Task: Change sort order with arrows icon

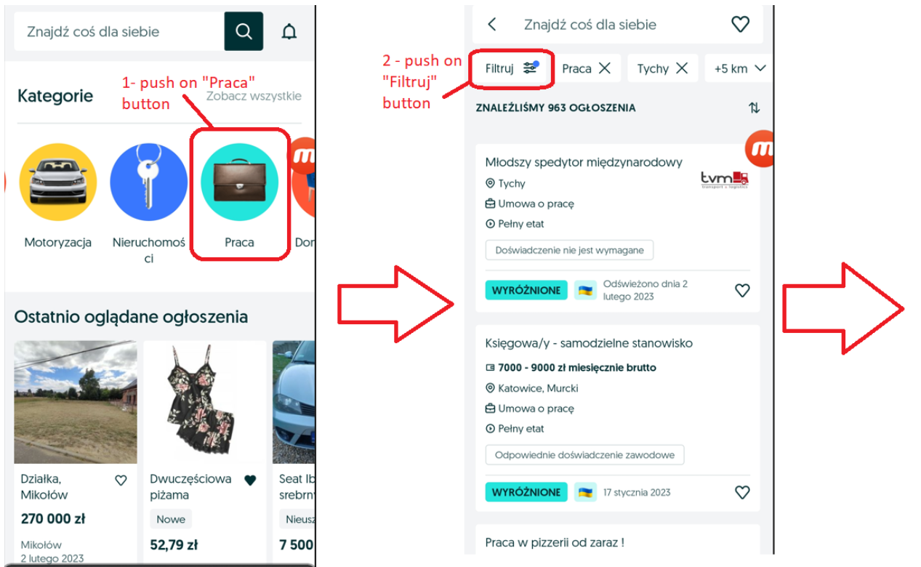Action: click(x=754, y=108)
